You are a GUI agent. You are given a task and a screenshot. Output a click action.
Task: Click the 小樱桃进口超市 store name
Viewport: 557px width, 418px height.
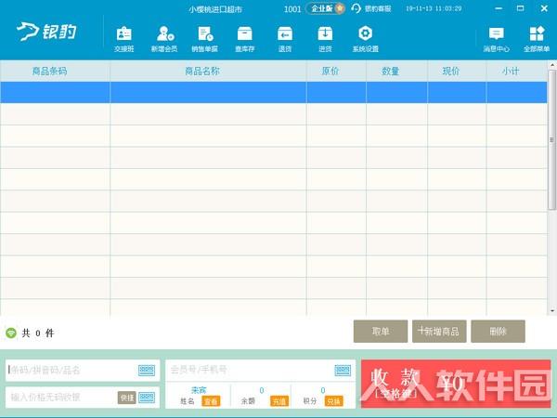[215, 9]
